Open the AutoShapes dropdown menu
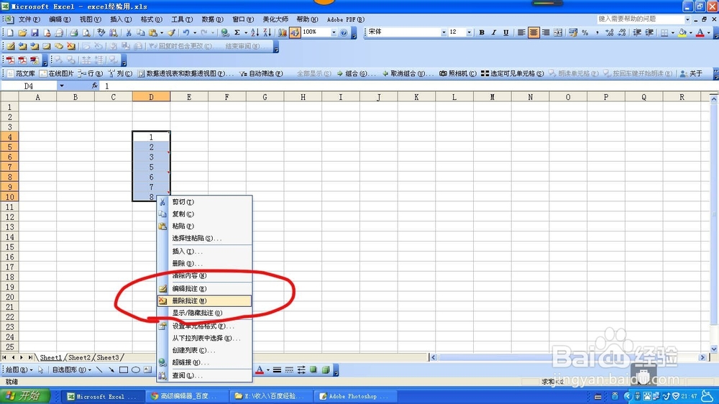 pos(71,369)
